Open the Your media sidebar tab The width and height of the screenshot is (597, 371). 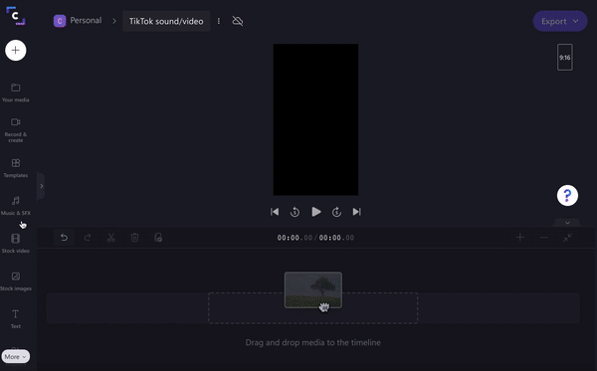click(16, 93)
